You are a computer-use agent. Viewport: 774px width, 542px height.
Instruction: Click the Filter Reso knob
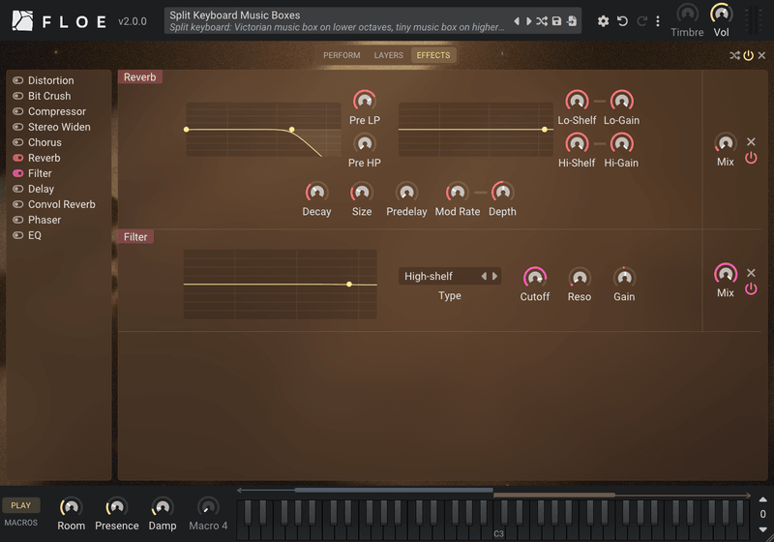coord(580,278)
